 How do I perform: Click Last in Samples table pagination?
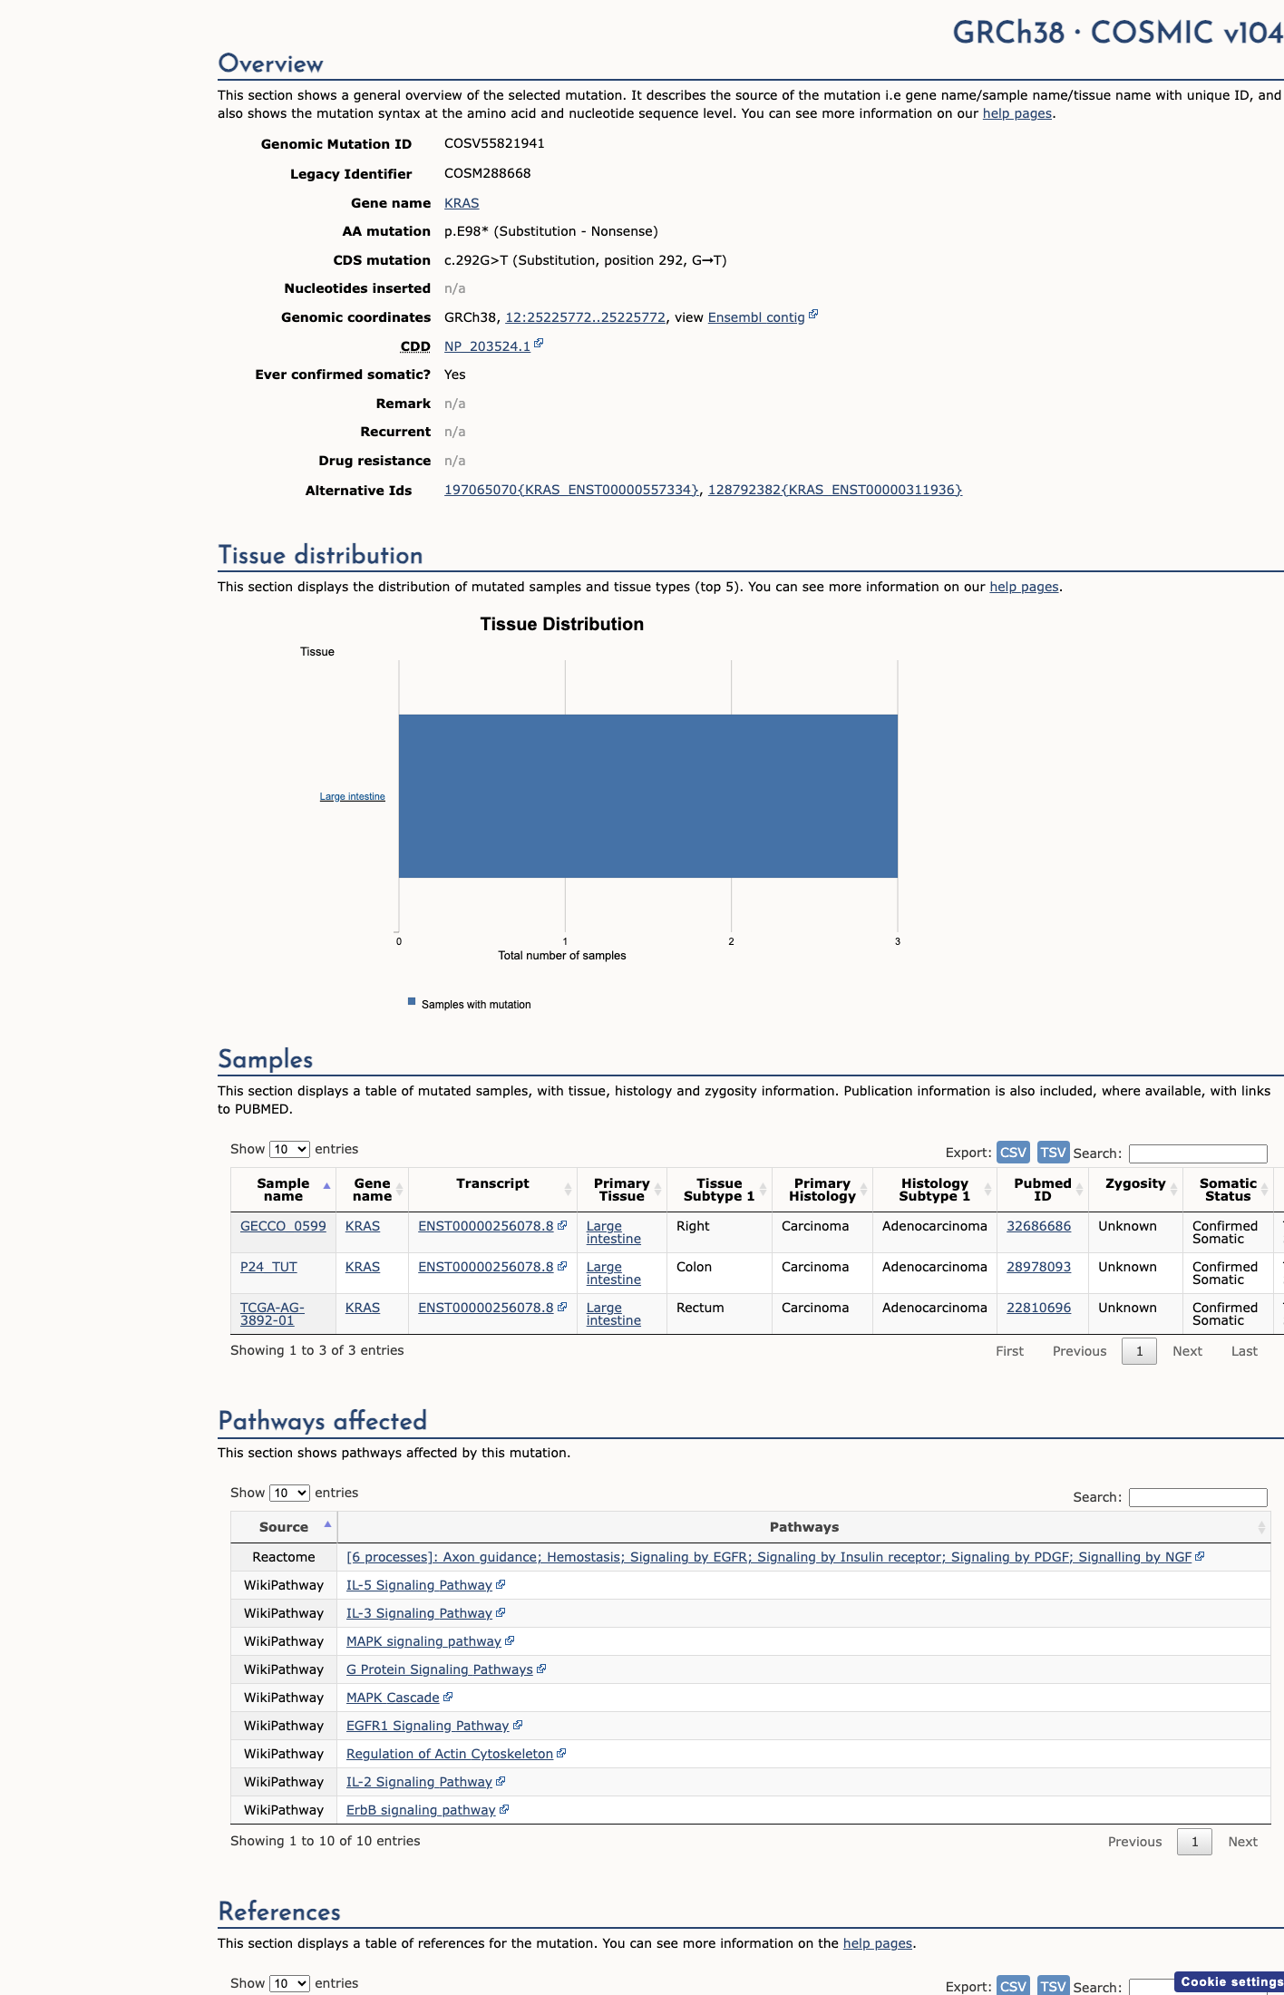point(1244,1351)
